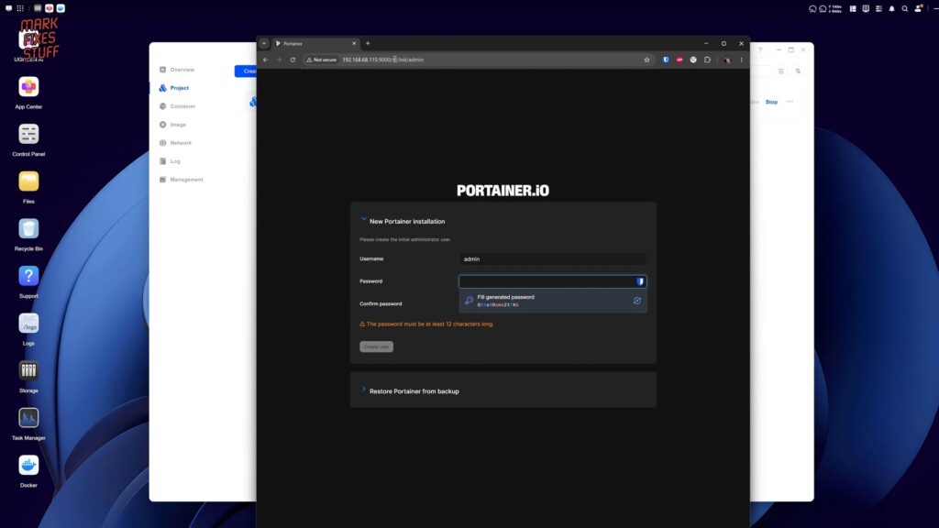The width and height of the screenshot is (939, 528).
Task: Collapse the New Portainer installation section
Action: pos(363,219)
